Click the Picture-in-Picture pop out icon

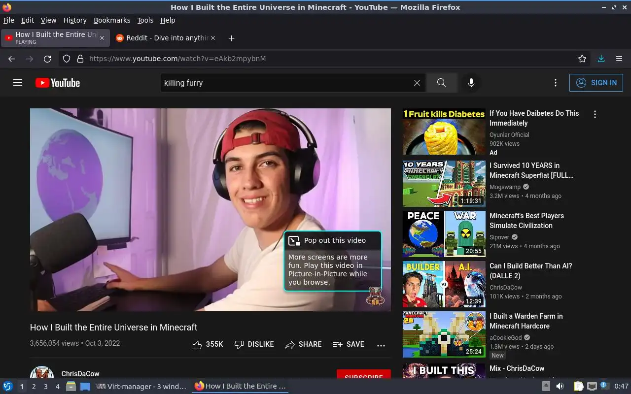coord(294,240)
